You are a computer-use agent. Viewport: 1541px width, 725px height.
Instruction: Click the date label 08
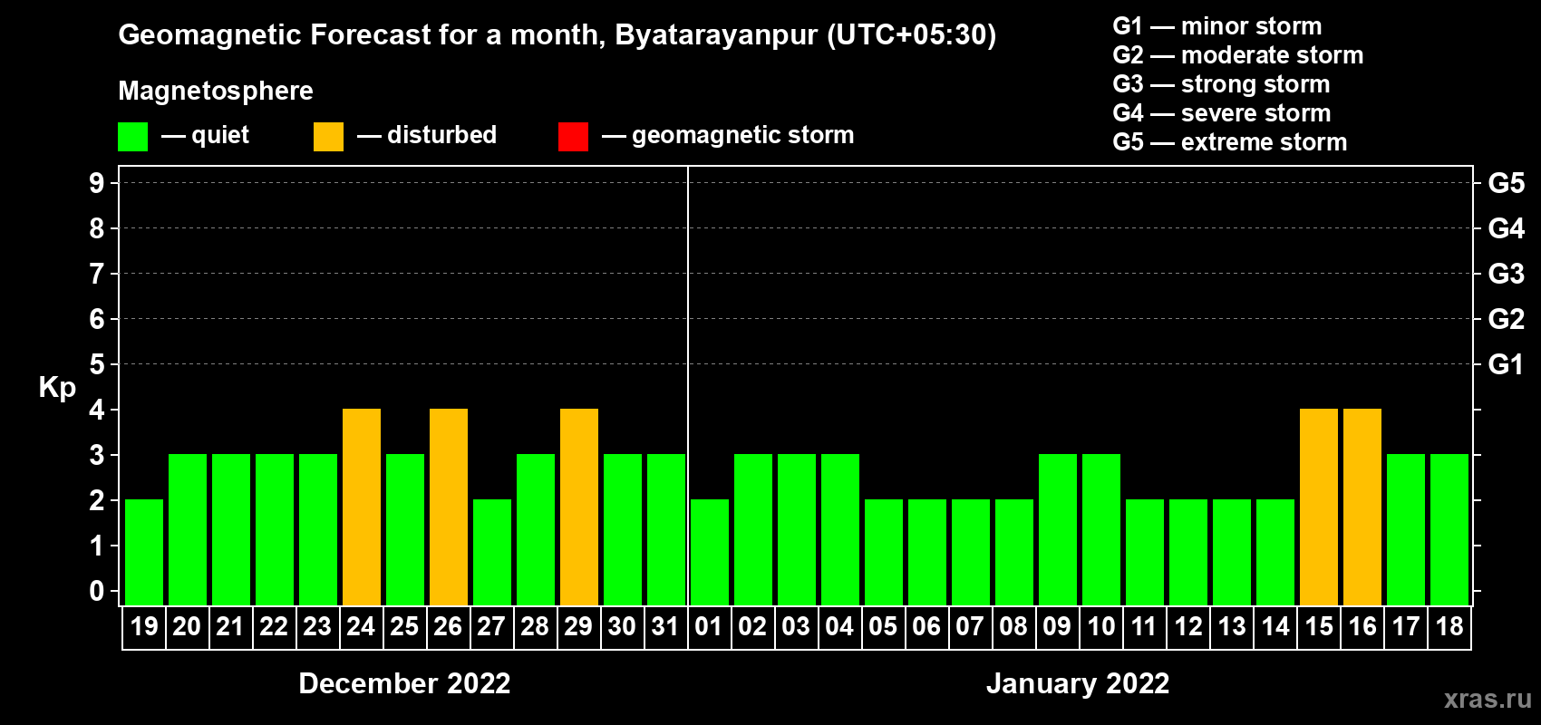pyautogui.click(x=1013, y=626)
